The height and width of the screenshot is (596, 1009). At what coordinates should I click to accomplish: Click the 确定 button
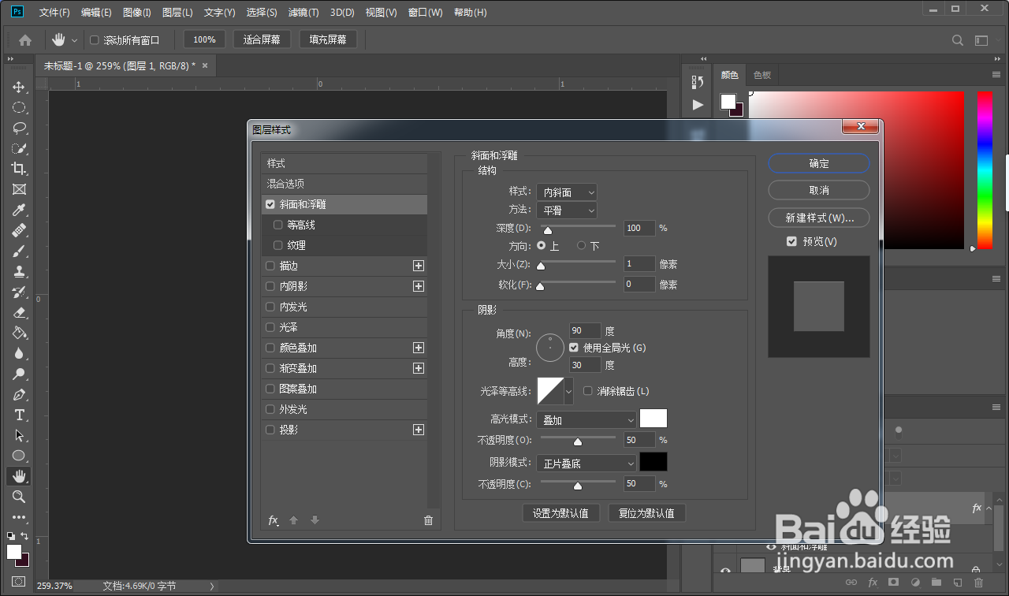pyautogui.click(x=819, y=163)
